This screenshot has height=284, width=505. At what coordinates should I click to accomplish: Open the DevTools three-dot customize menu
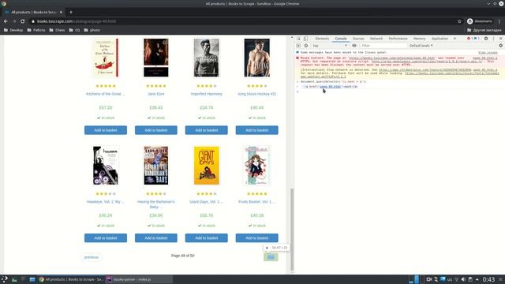pos(493,39)
